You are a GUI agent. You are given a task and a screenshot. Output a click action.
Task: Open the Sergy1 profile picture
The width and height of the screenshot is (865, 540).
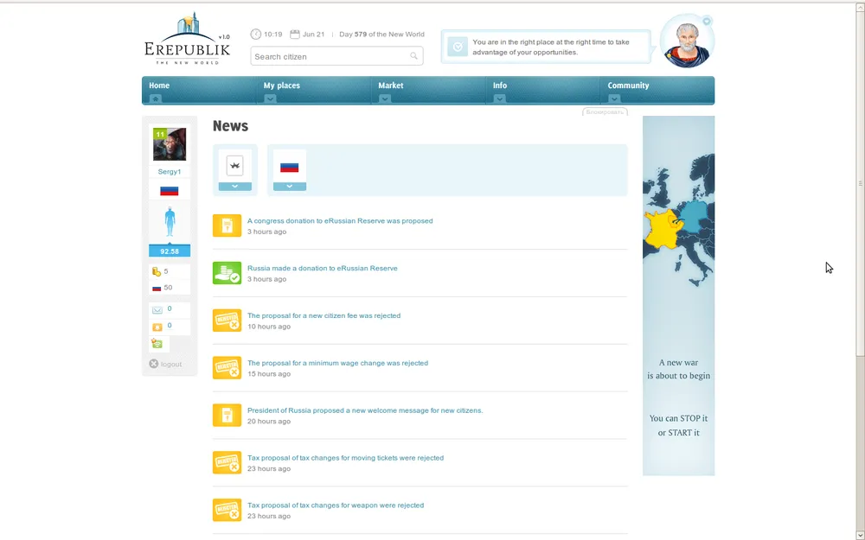(x=170, y=145)
